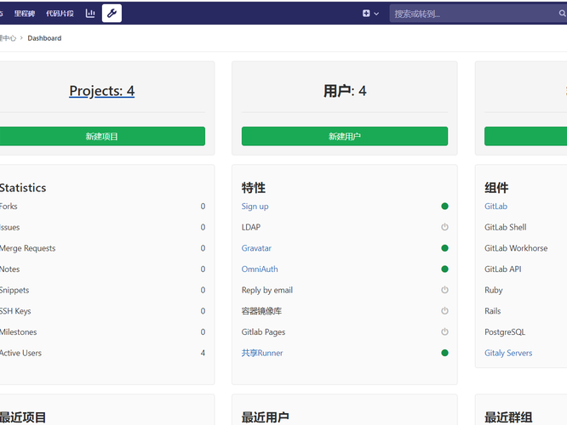The width and height of the screenshot is (567, 425).
Task: Click the Active Users statistics row
Action: click(x=102, y=353)
